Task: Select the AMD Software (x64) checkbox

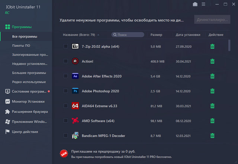Action: [65, 121]
